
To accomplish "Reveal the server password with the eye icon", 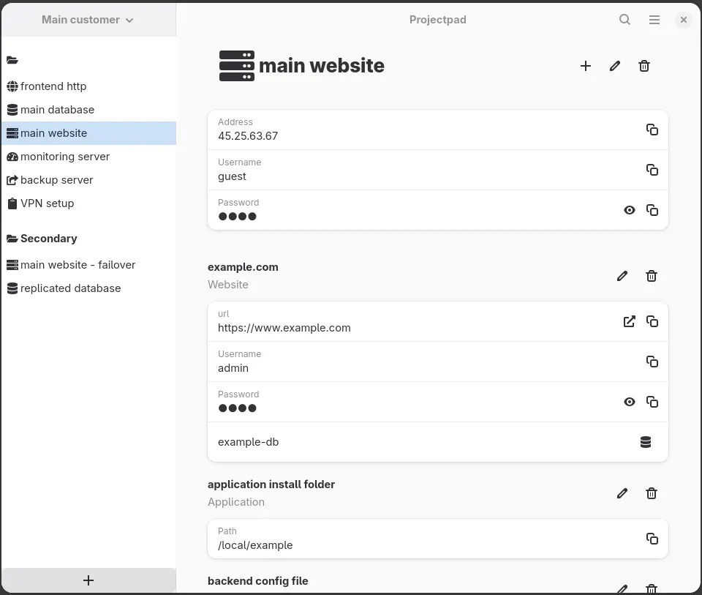I will (x=629, y=210).
